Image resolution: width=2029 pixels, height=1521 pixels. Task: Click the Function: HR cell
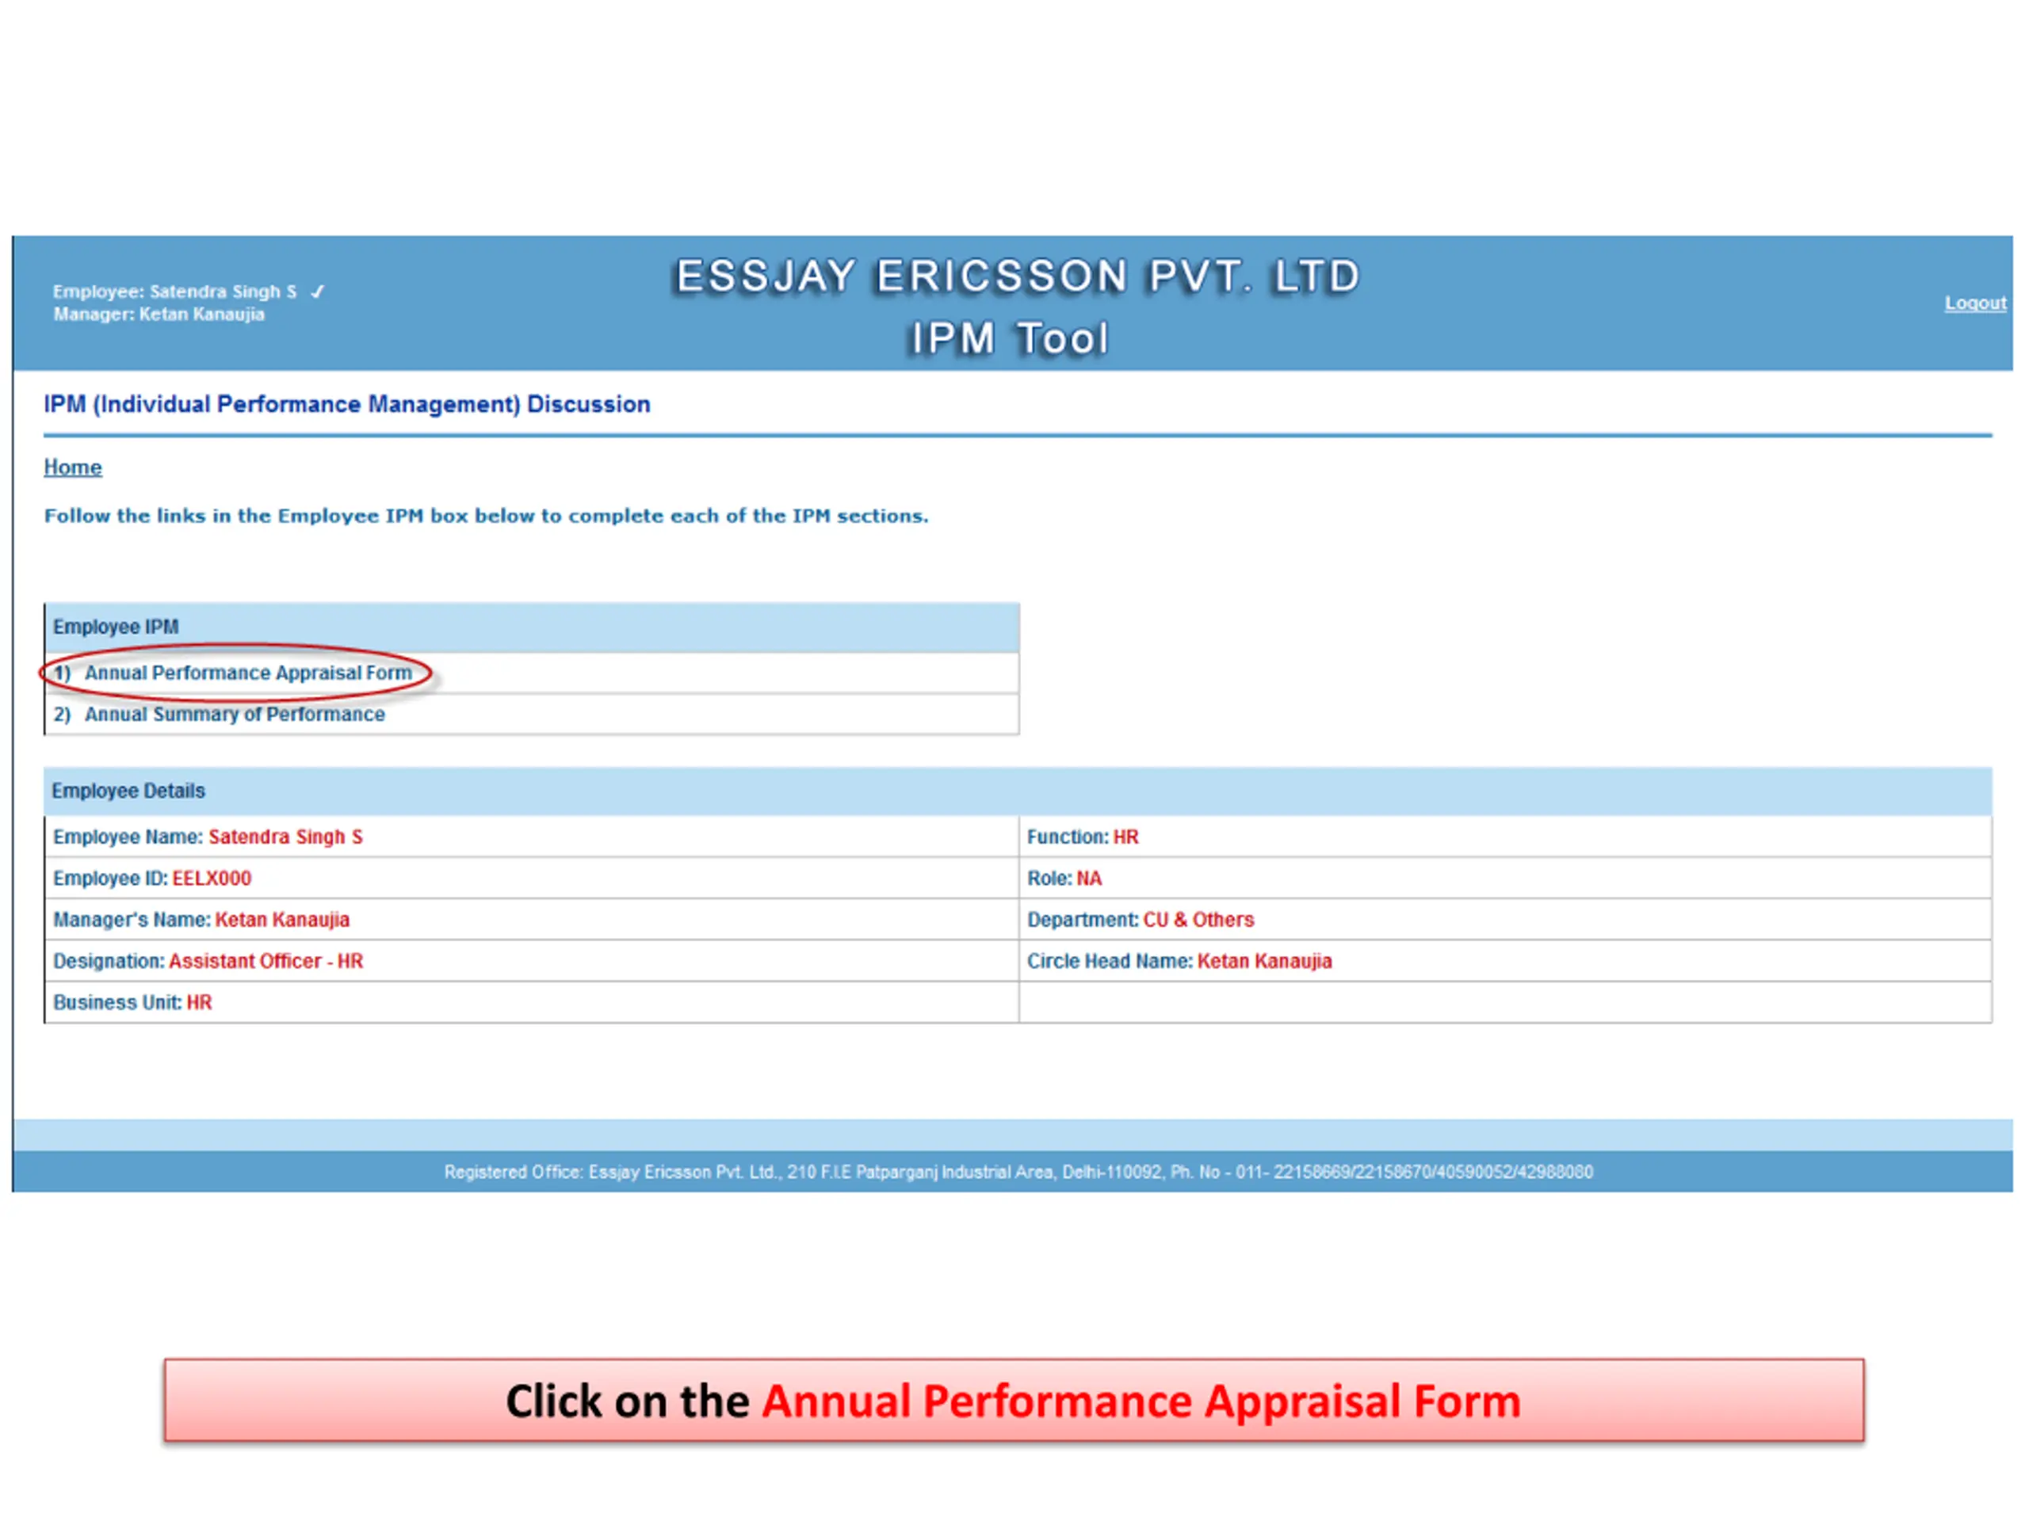point(1505,837)
